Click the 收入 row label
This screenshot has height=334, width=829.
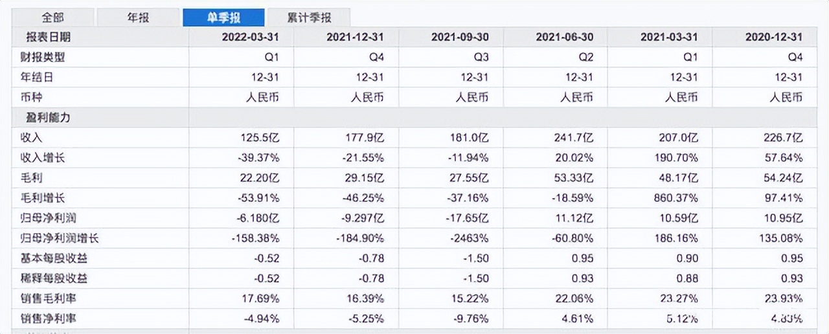tap(32, 138)
